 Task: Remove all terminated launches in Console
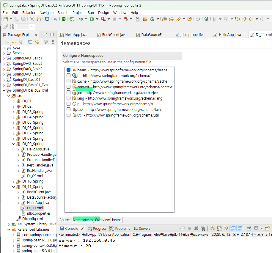pos(203,228)
